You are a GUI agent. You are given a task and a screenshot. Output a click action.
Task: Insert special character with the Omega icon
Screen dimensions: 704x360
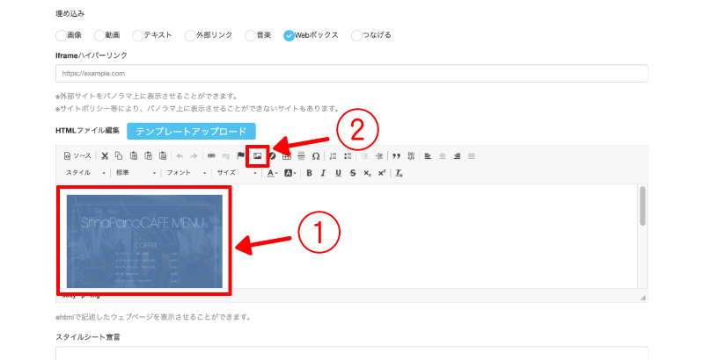point(316,156)
